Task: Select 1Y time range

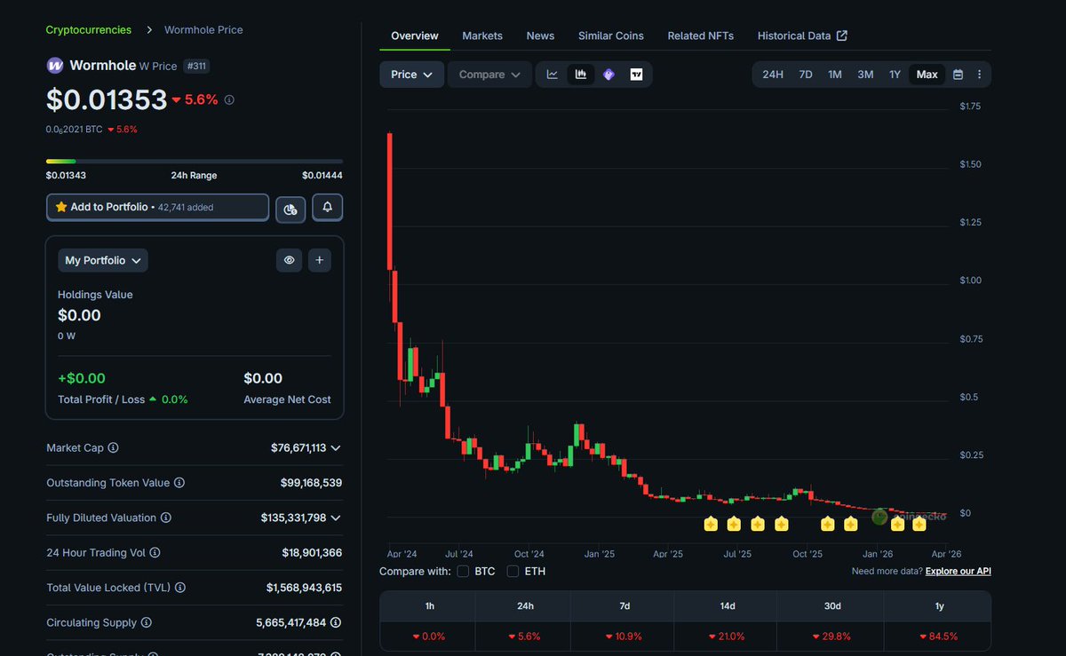Action: (895, 75)
